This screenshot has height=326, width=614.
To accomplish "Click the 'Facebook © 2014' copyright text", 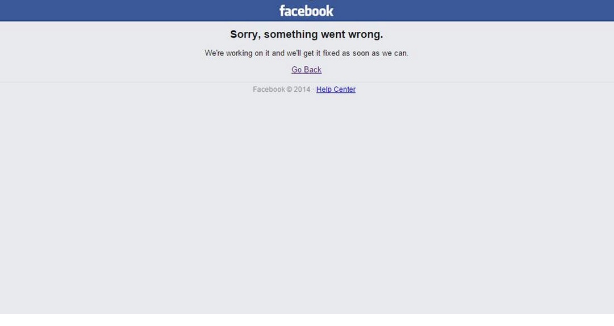I will 282,89.
